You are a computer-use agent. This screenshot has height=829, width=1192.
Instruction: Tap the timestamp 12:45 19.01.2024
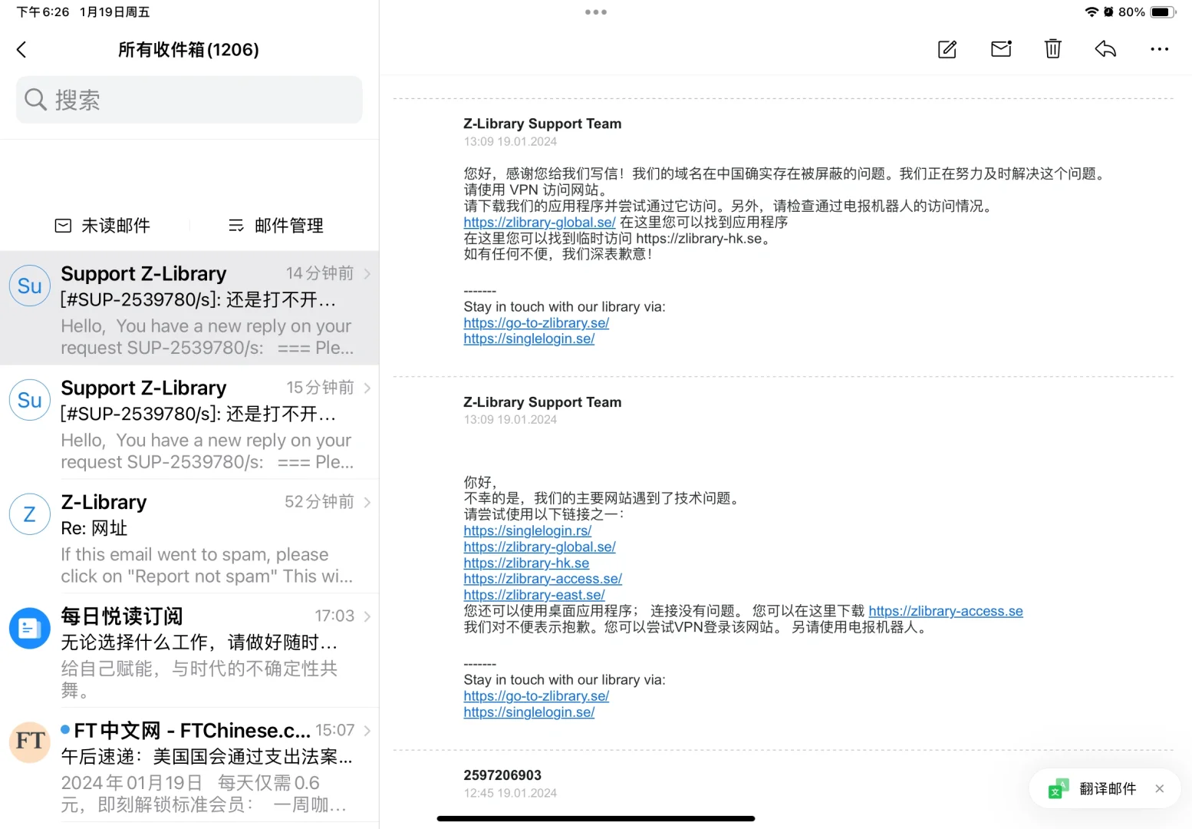click(x=510, y=793)
